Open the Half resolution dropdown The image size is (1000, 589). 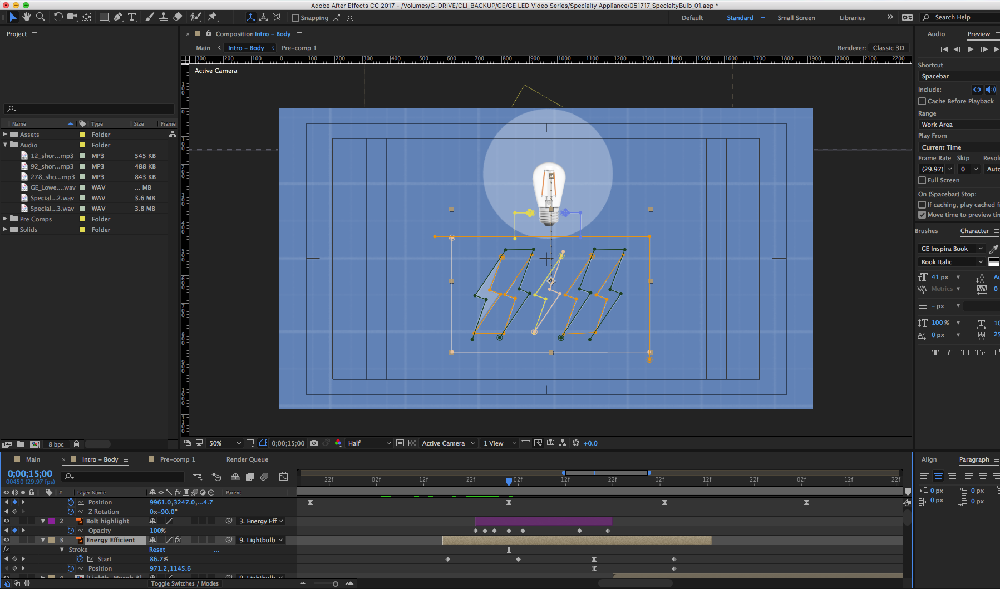(370, 443)
